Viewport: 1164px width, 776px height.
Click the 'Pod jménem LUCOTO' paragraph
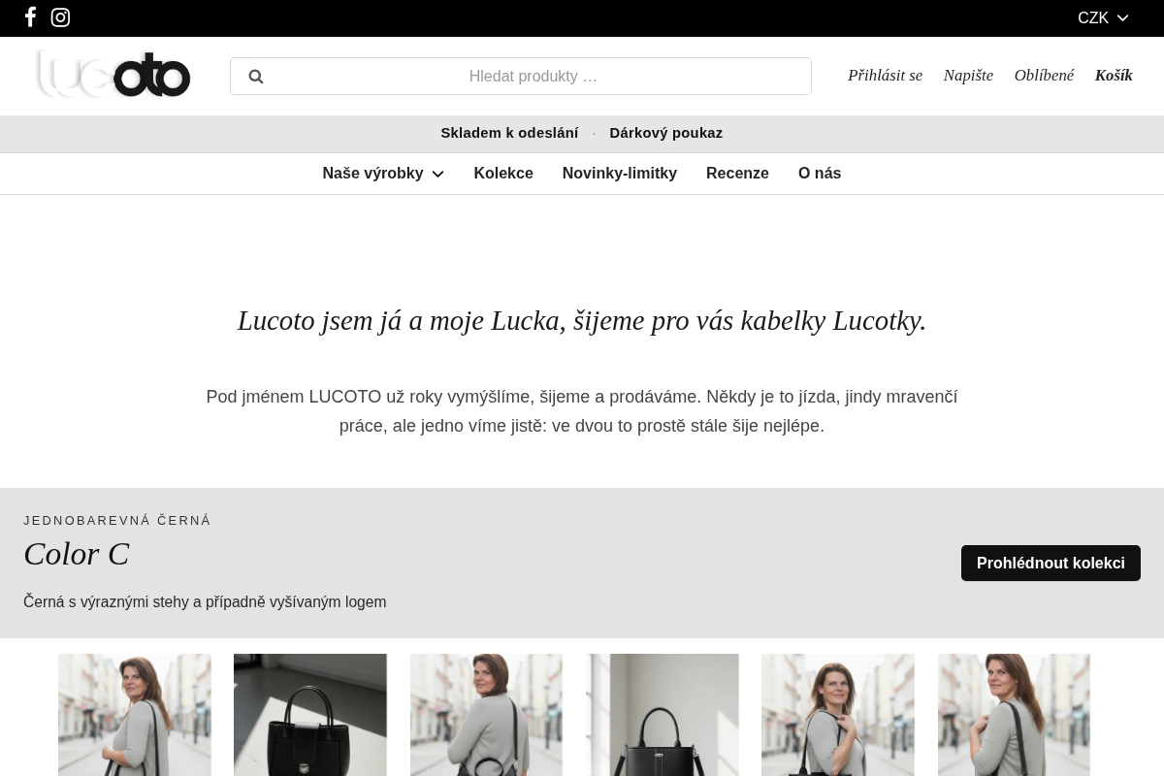582,411
